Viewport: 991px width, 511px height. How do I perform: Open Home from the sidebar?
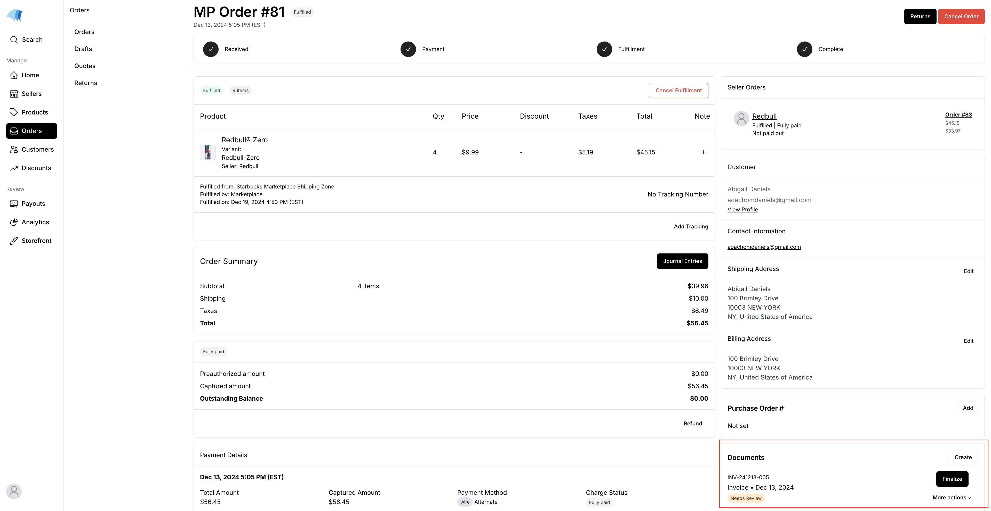[x=30, y=75]
